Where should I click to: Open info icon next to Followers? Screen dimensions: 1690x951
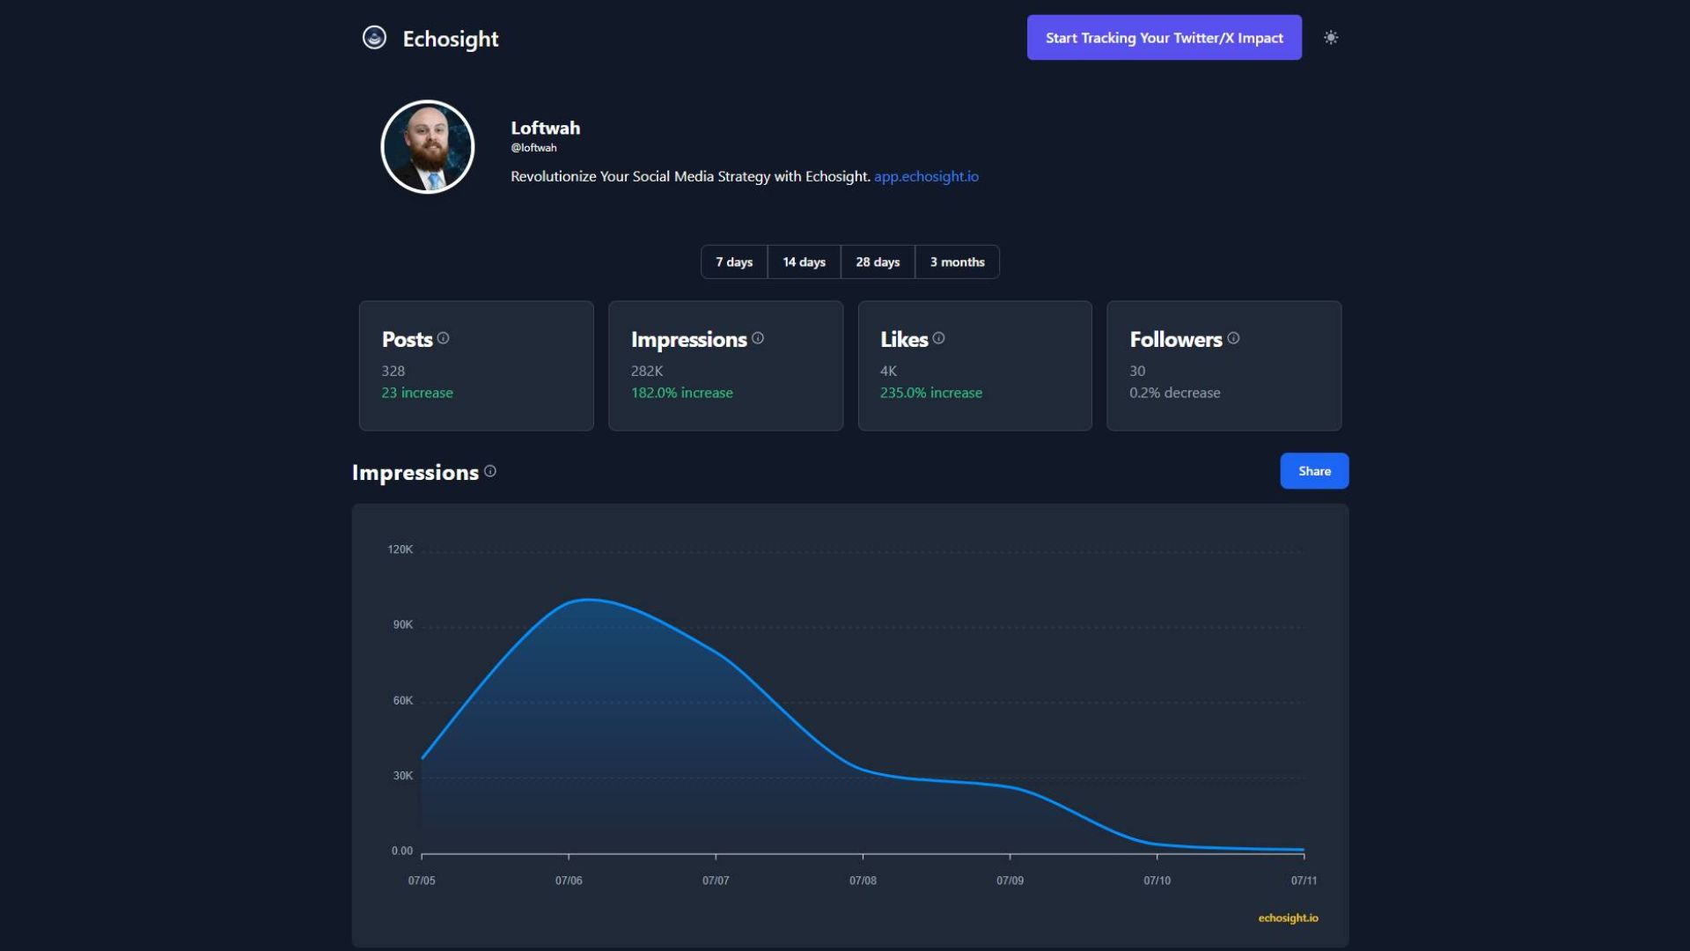[1234, 338]
